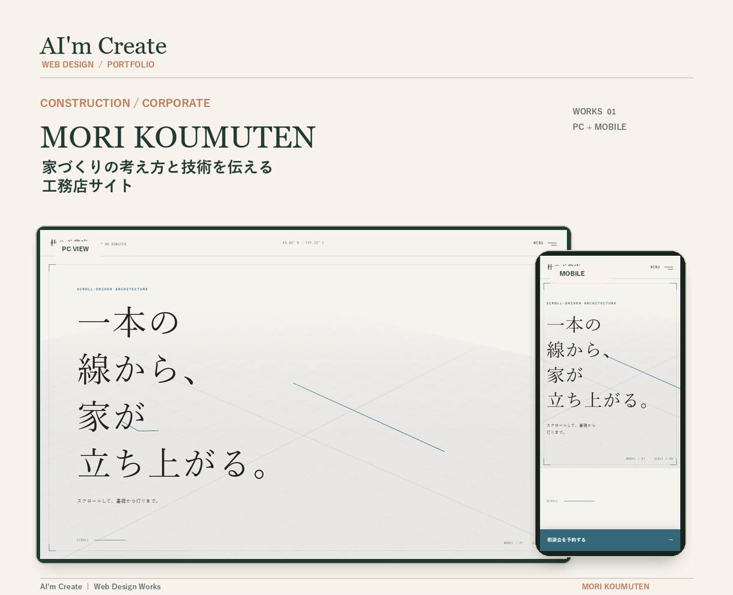The height and width of the screenshot is (595, 733).
Task: Click the large MORI KOUMUTEN heading
Action: click(178, 137)
